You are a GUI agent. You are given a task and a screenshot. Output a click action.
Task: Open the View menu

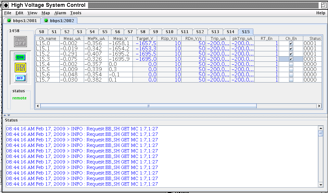(x=32, y=13)
